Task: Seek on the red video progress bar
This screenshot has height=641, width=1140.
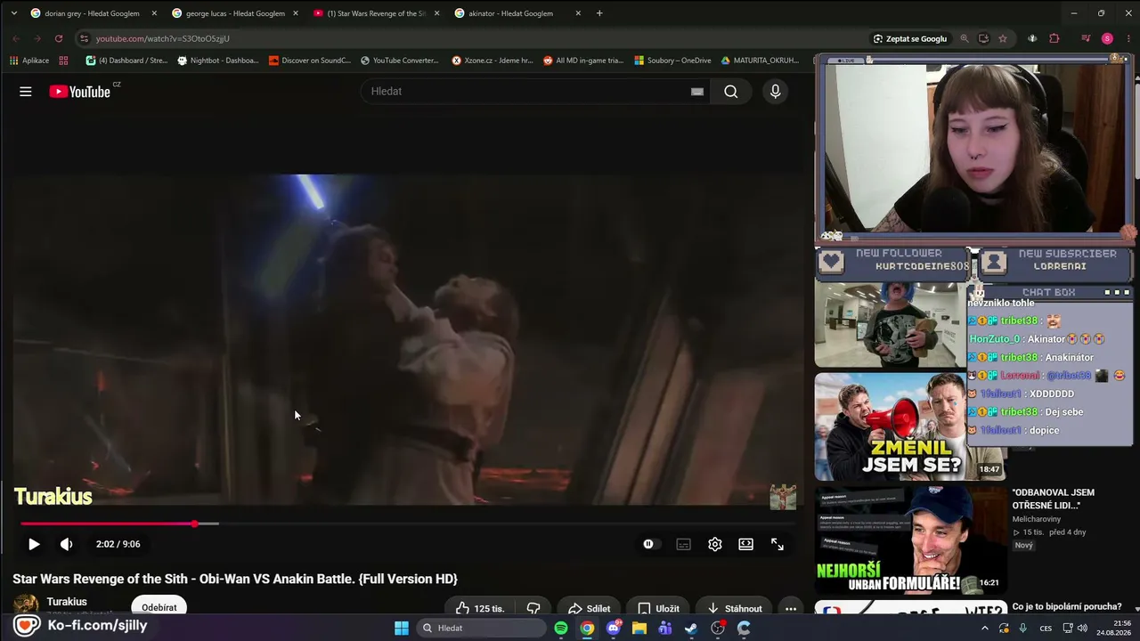Action: click(x=408, y=523)
